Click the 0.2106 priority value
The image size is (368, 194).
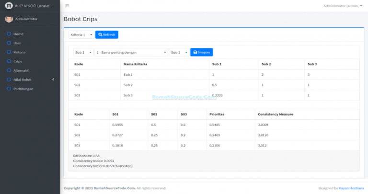pyautogui.click(x=215, y=146)
